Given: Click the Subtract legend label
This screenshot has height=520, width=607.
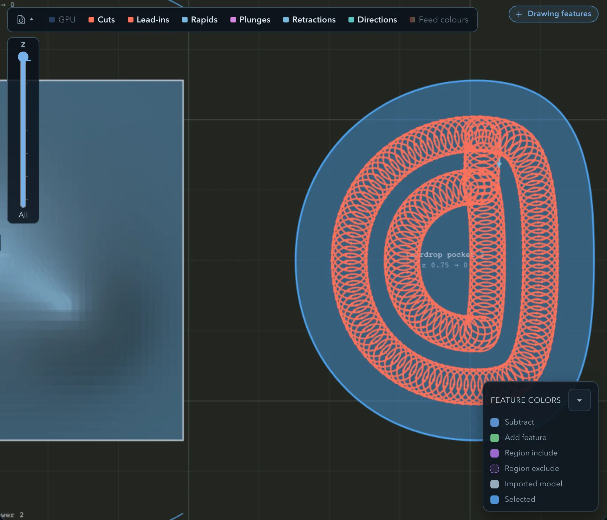Looking at the screenshot, I should tap(519, 422).
